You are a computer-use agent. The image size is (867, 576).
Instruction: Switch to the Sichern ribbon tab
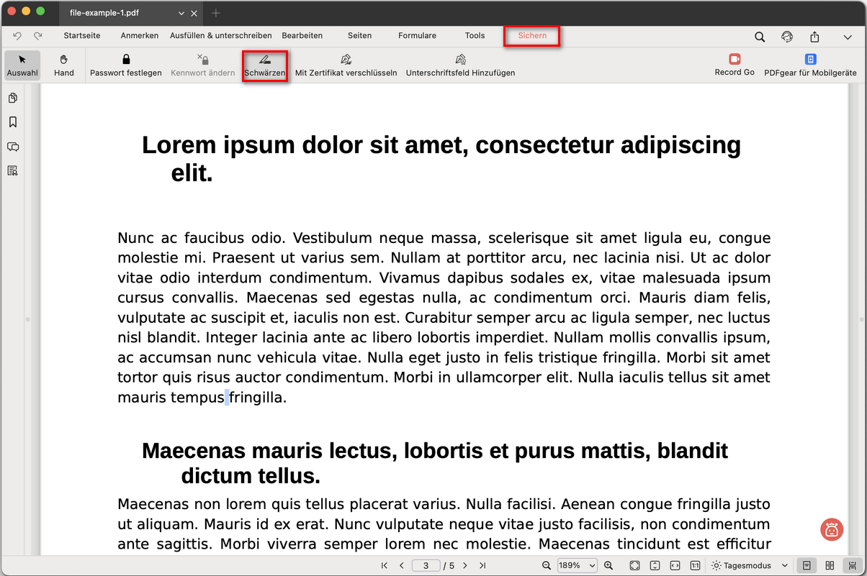click(531, 35)
